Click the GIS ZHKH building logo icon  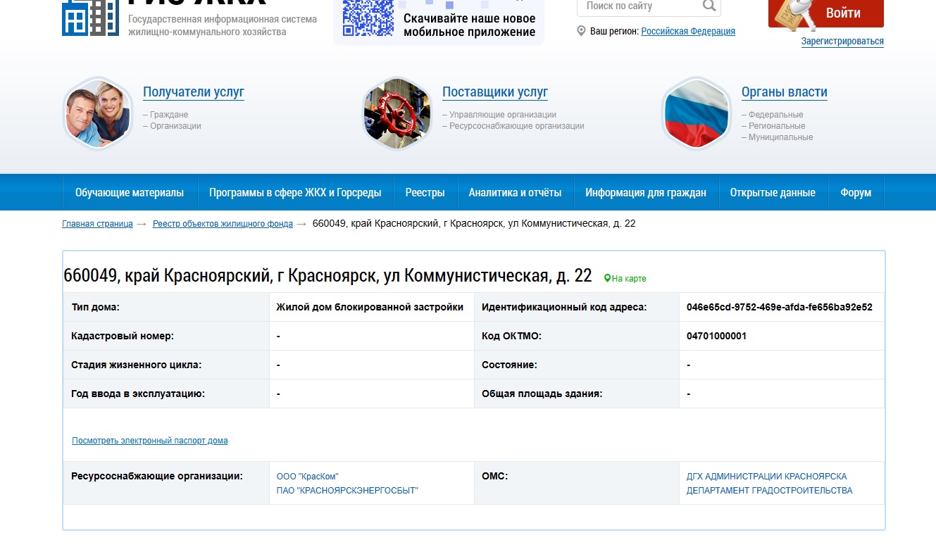90,17
